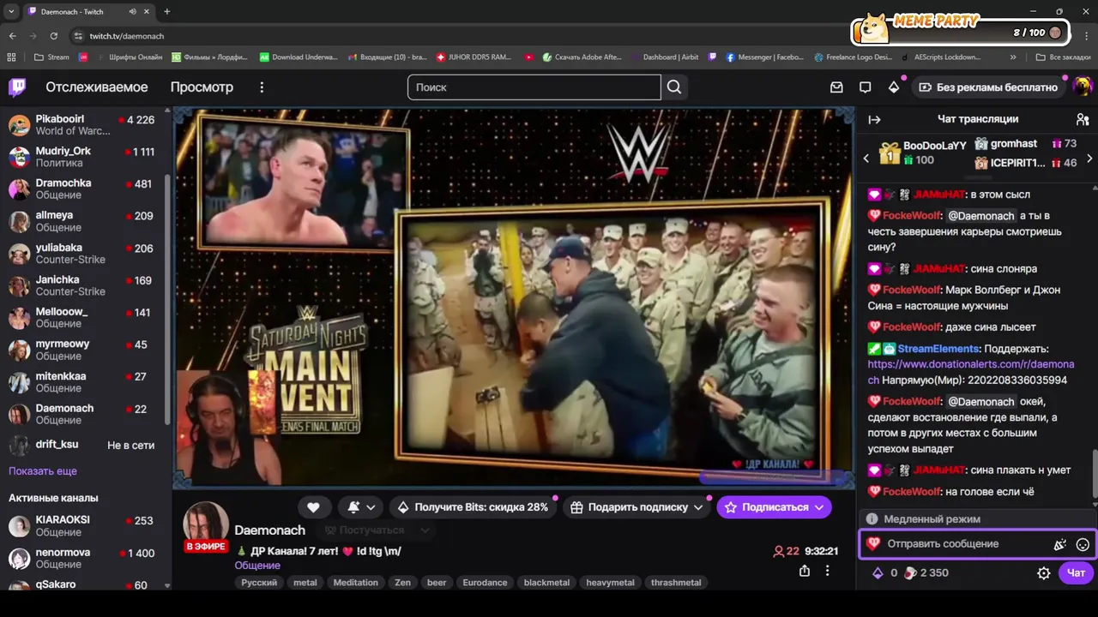Image resolution: width=1098 pixels, height=617 pixels.
Task: Expand the Subscribe button dropdown arrow
Action: pos(819,507)
